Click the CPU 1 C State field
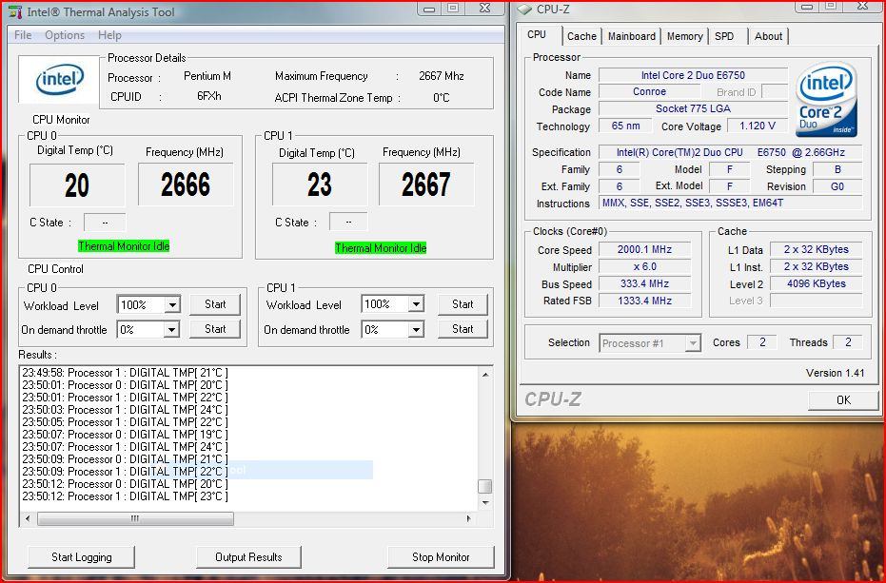This screenshot has width=886, height=583. [348, 222]
